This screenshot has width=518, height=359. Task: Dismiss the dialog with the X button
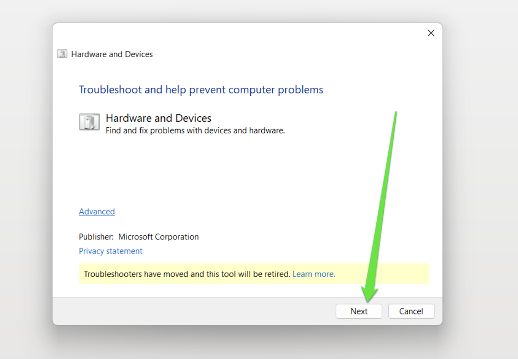click(431, 33)
